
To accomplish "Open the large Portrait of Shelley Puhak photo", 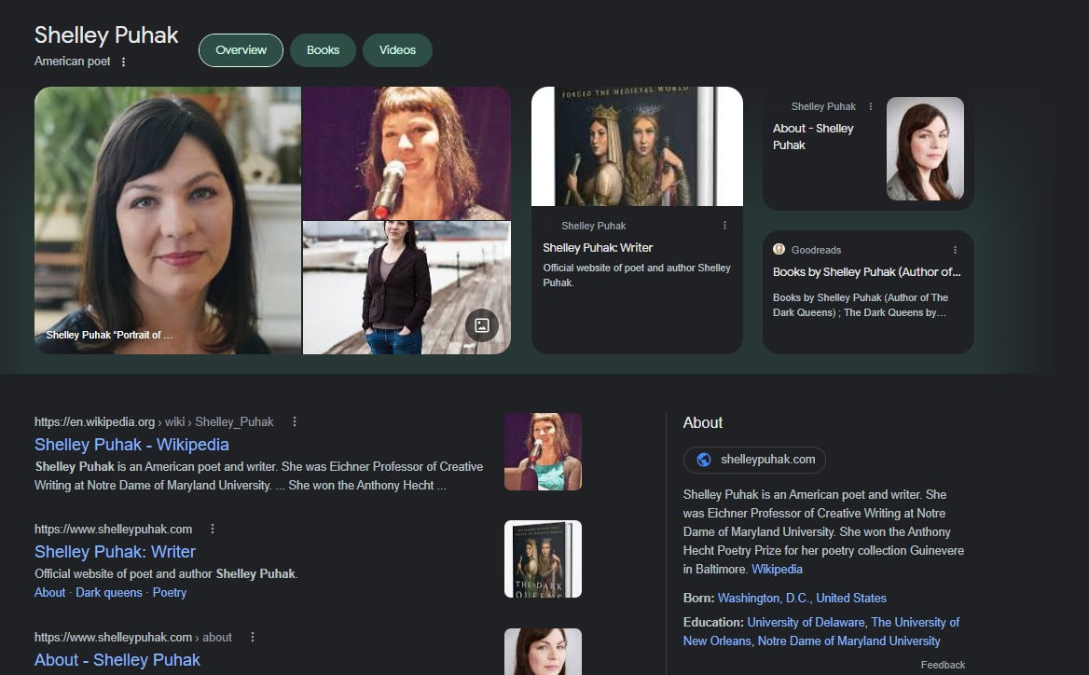I will tap(168, 220).
